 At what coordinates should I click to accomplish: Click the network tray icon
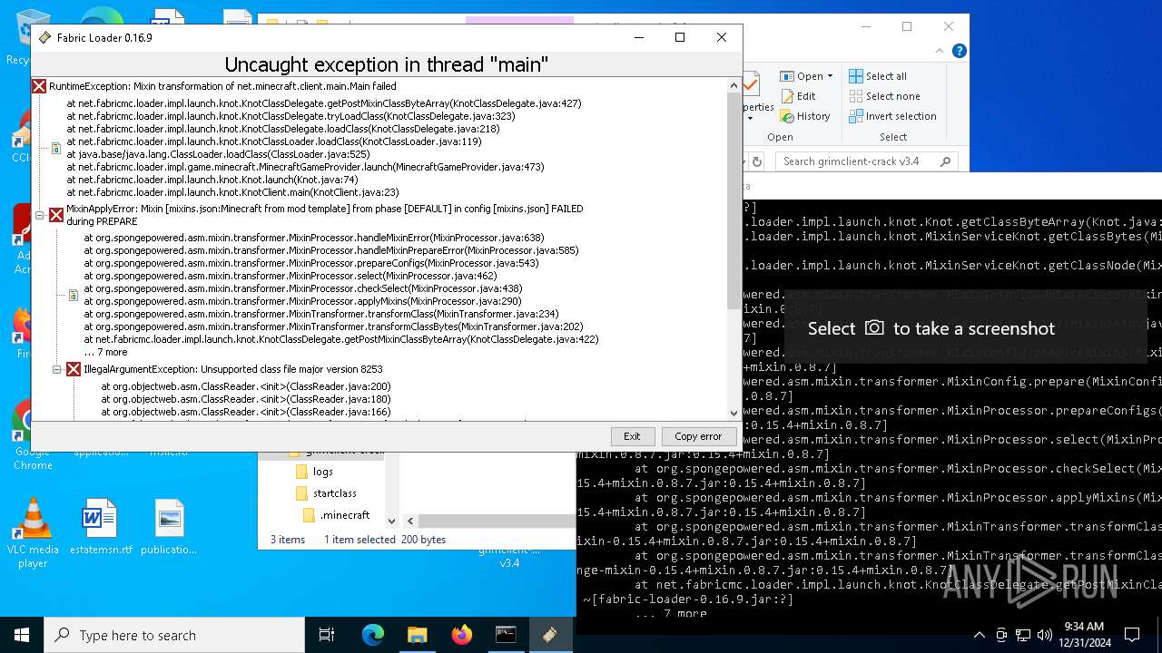pyautogui.click(x=1023, y=635)
